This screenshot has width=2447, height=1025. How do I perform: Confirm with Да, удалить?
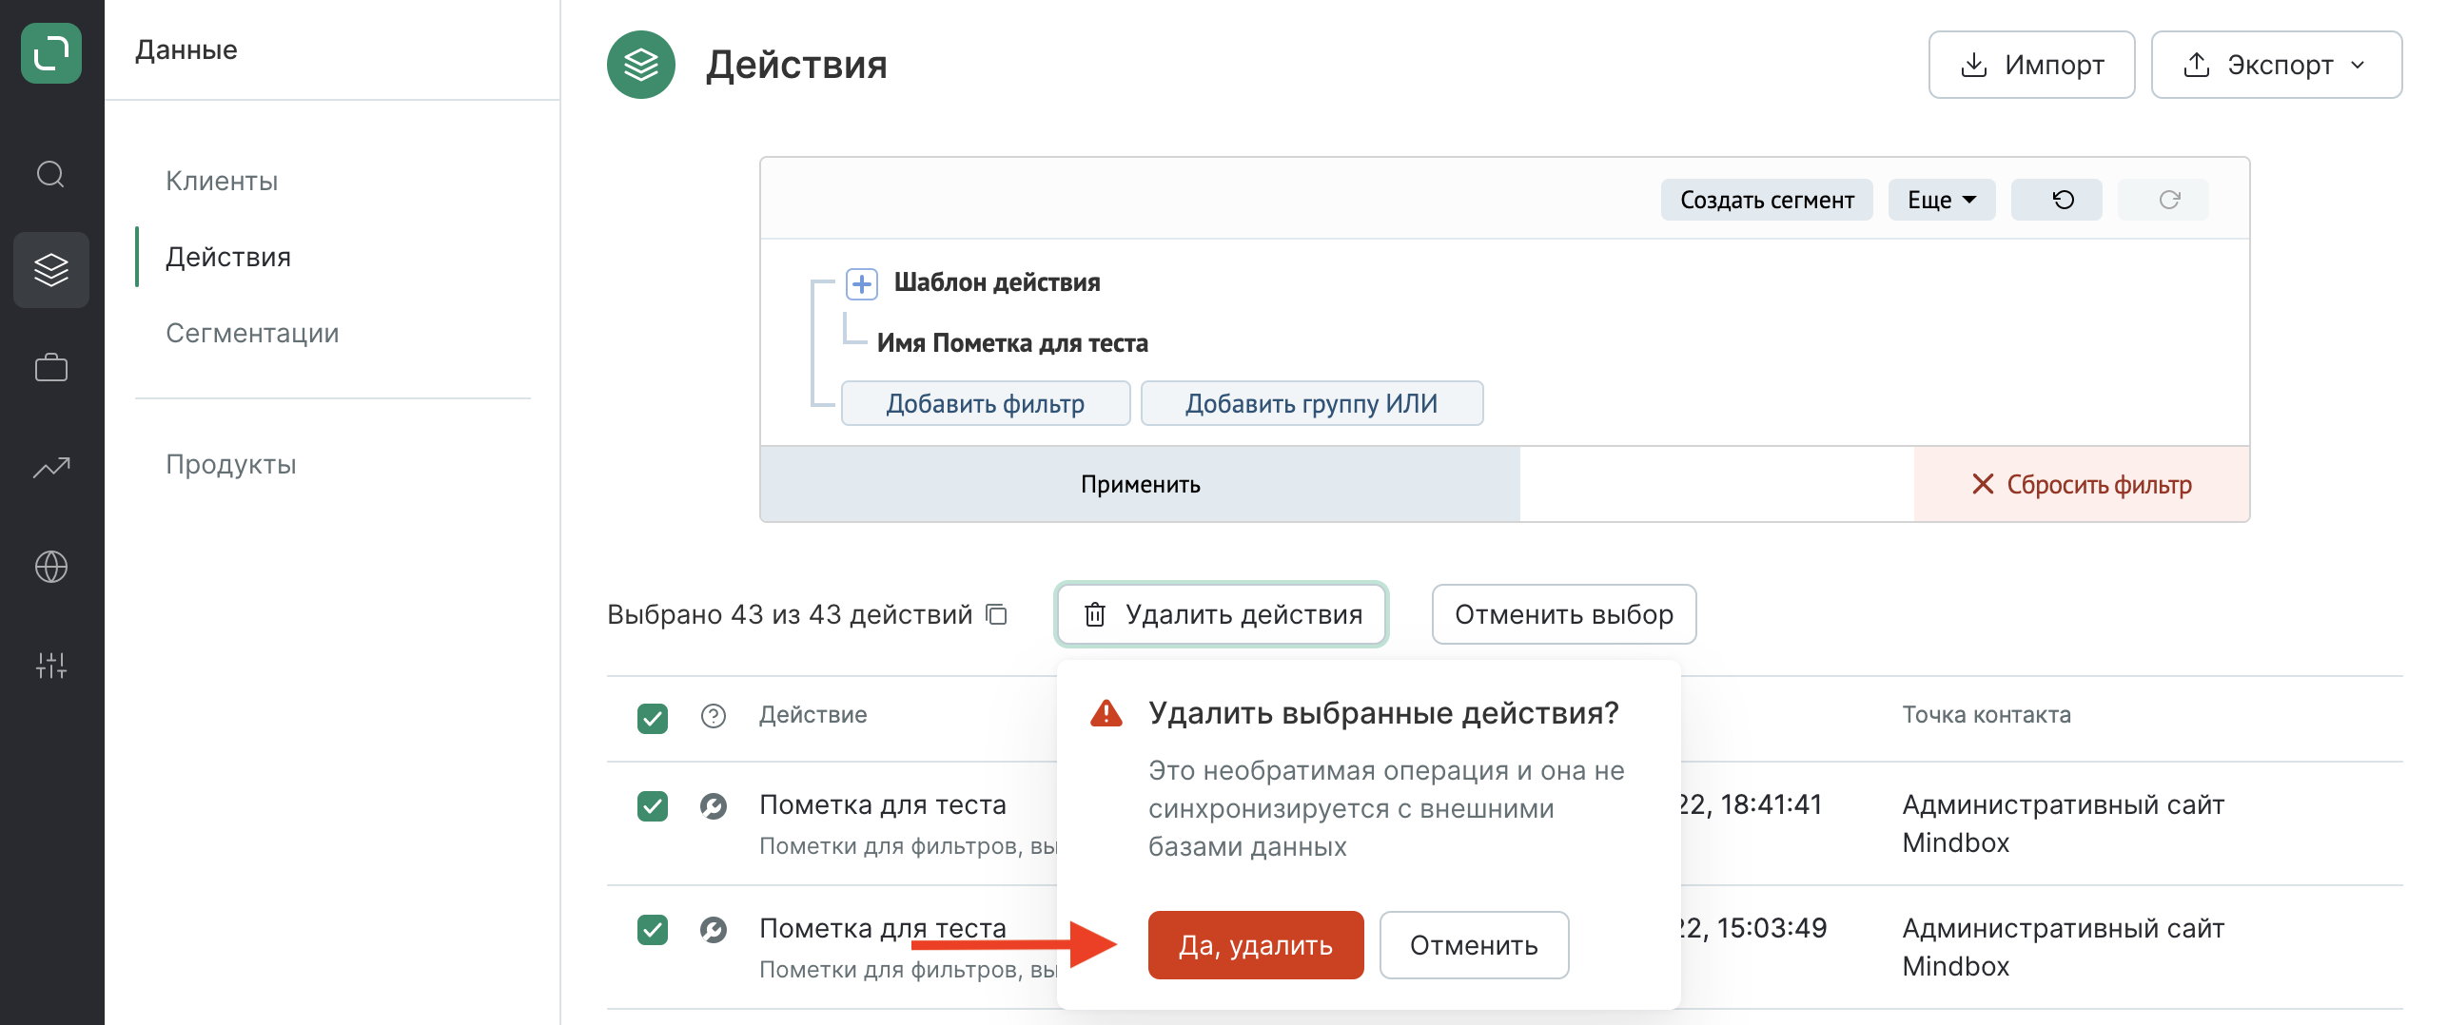pyautogui.click(x=1256, y=945)
